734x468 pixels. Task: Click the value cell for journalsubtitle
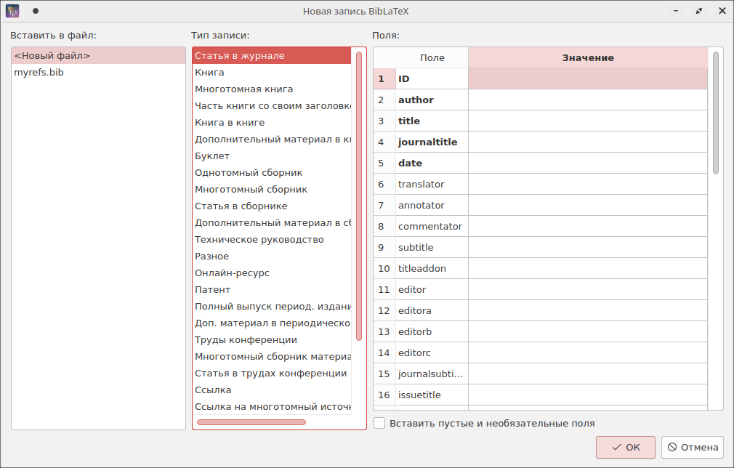click(x=588, y=374)
